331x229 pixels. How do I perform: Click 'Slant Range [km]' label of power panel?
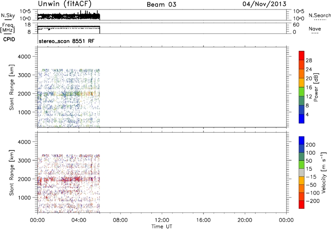tap(12, 87)
